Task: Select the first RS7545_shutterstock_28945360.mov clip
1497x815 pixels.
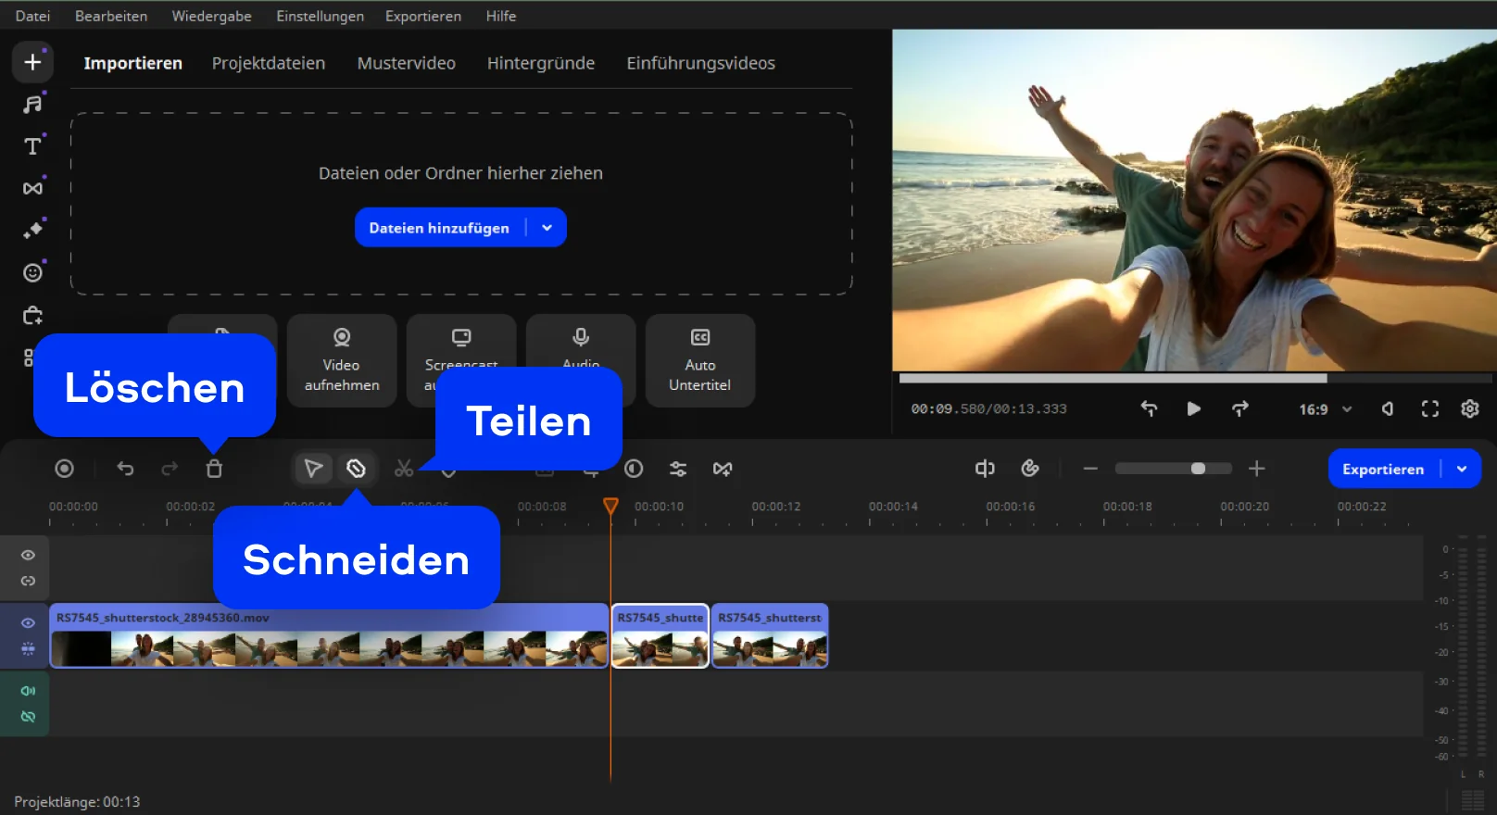Action: coord(329,637)
